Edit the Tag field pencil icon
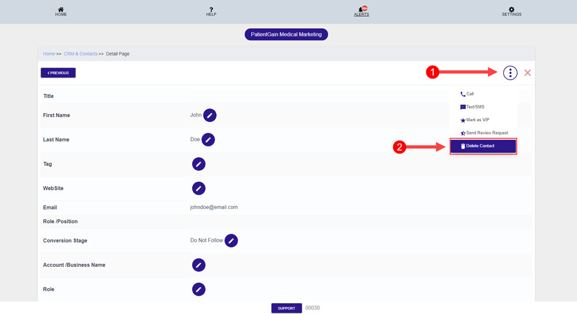Screen dimensions: 577x314 tap(198, 164)
